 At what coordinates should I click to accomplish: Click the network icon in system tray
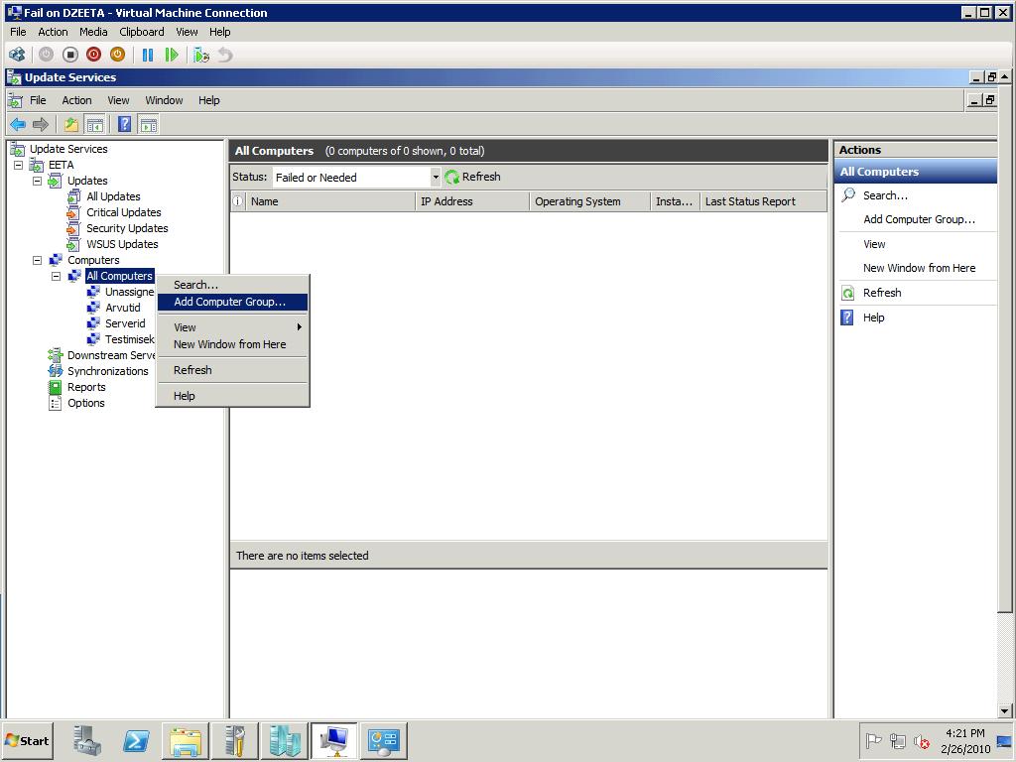point(897,740)
